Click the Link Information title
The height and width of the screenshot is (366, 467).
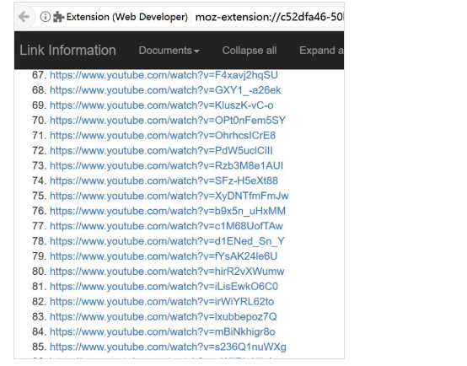[68, 50]
